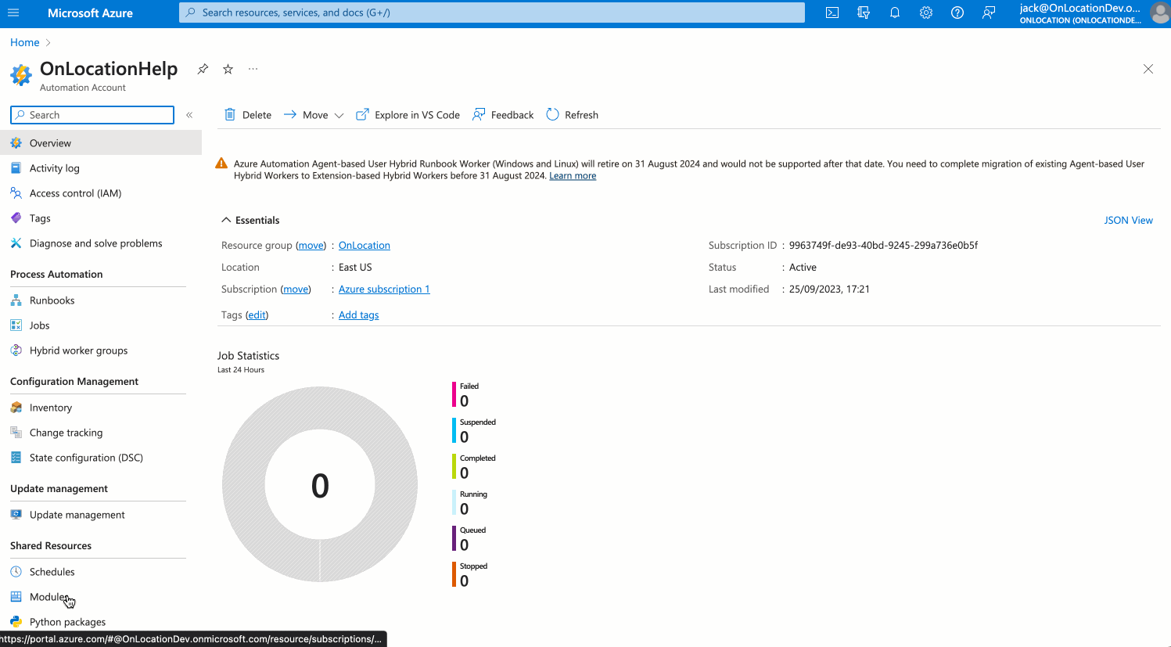
Task: Open Python packages
Action: (x=101, y=622)
